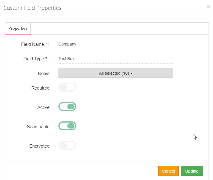
Task: Close the Custom Field Properties dialog
Action: point(208,7)
